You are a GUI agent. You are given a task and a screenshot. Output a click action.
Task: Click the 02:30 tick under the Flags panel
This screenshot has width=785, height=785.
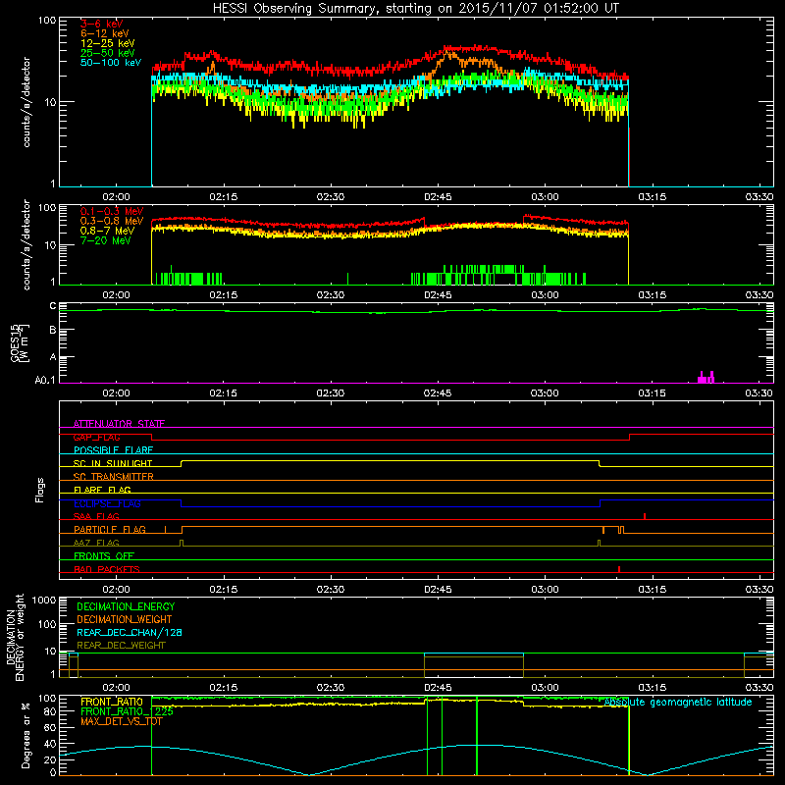331,590
